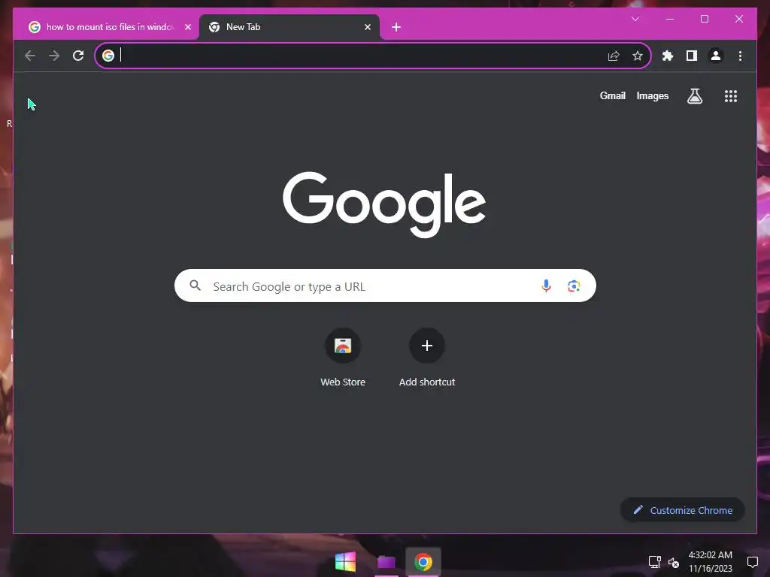Expand the tab search chevron

[635, 19]
